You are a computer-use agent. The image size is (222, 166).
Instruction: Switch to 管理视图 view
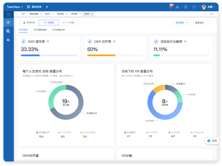tap(29, 23)
